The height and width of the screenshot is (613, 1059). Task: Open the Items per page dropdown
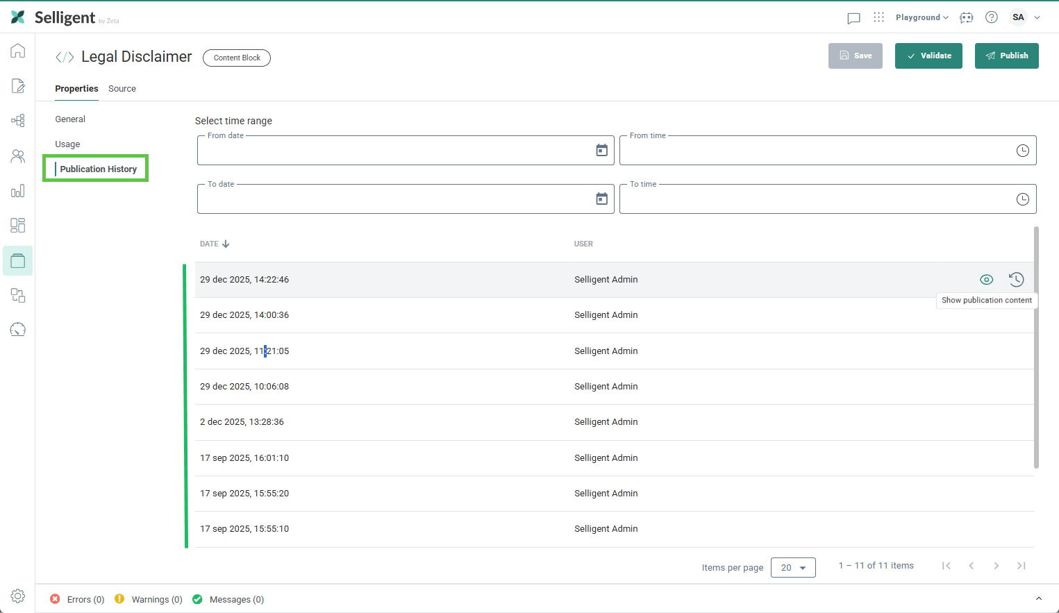click(x=793, y=567)
